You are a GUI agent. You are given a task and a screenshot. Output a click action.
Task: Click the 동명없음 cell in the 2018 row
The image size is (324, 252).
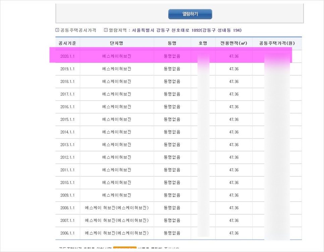click(x=172, y=81)
